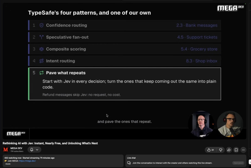Open the MEGA DEV channel avatar
251x168 pixels.
[x=6, y=150]
